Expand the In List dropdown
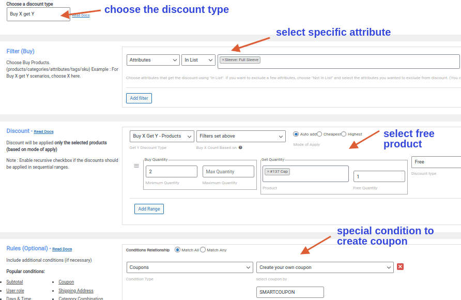 click(198, 60)
